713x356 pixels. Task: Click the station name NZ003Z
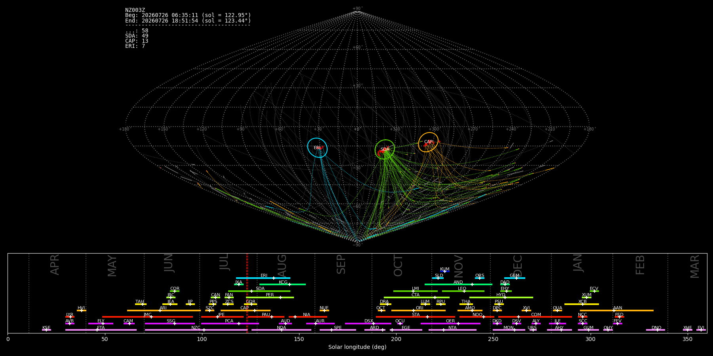click(x=135, y=10)
